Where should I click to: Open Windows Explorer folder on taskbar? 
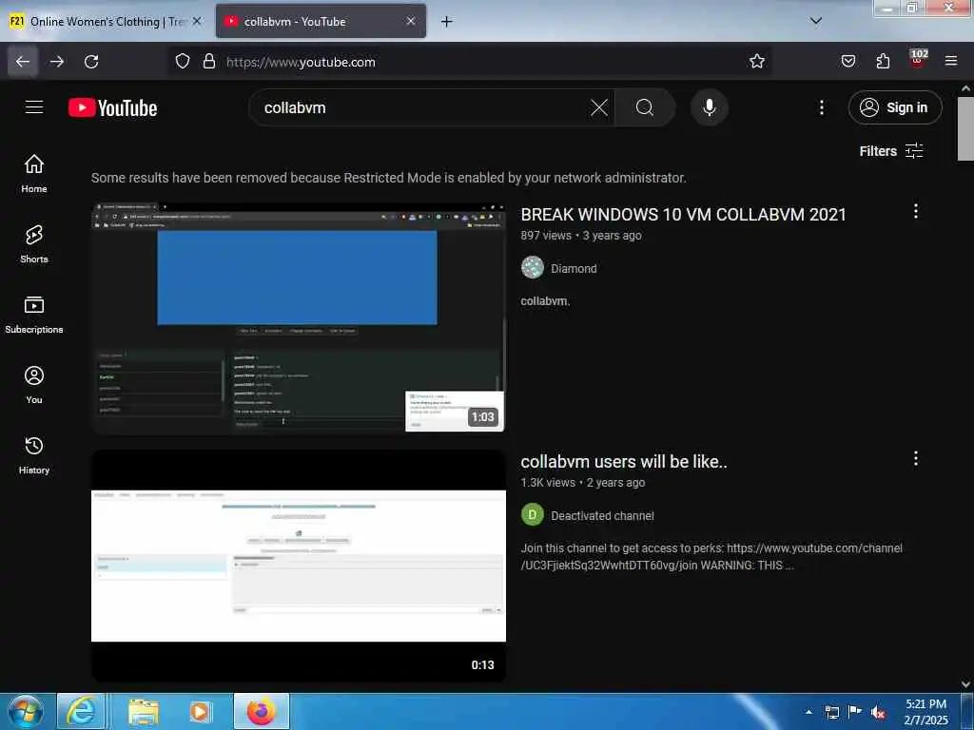click(x=144, y=712)
